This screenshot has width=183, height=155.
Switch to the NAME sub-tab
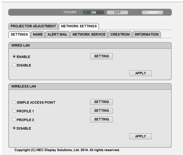pyautogui.click(x=38, y=35)
